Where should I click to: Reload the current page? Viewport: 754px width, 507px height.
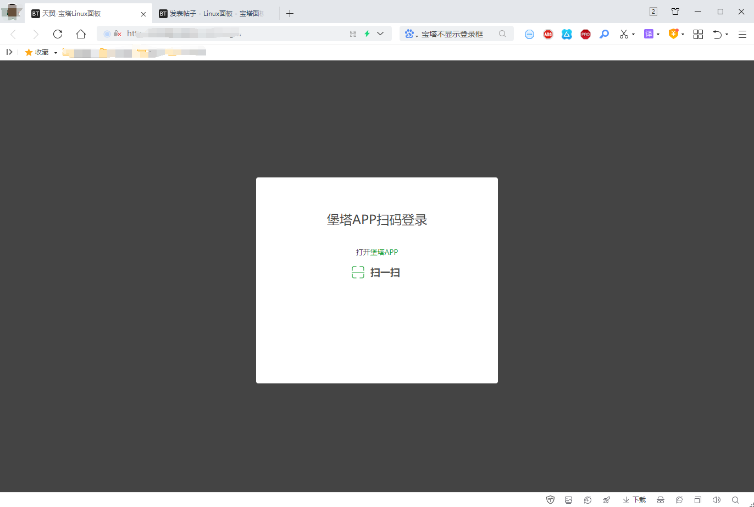point(58,34)
